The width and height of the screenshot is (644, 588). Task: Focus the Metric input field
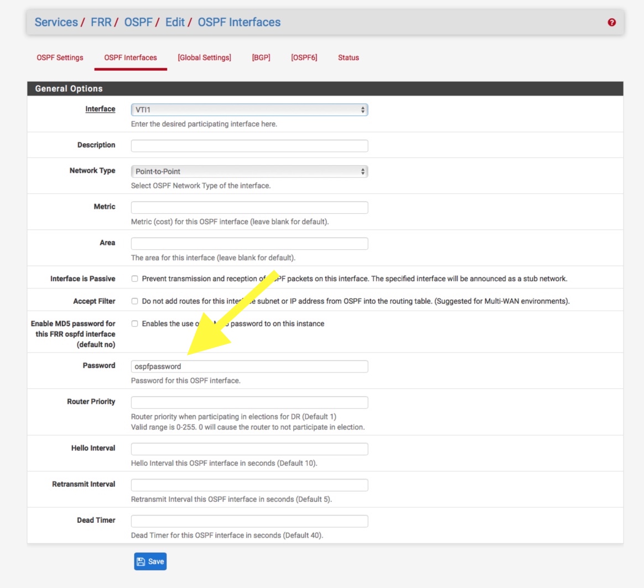click(249, 208)
